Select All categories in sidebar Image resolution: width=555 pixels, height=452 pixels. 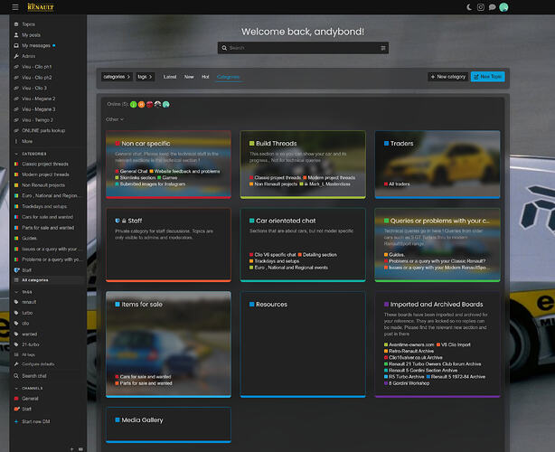tap(35, 280)
